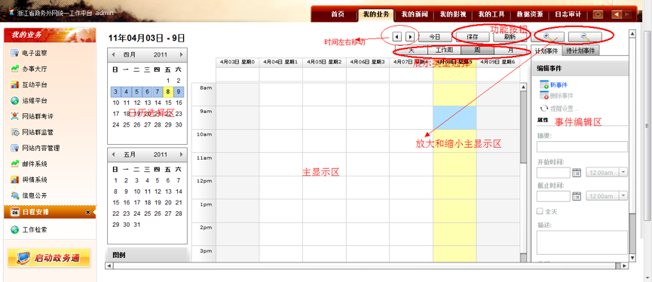This screenshot has height=282, width=652.
Task: Go to next month in 四月 calendar
Action: 181,54
